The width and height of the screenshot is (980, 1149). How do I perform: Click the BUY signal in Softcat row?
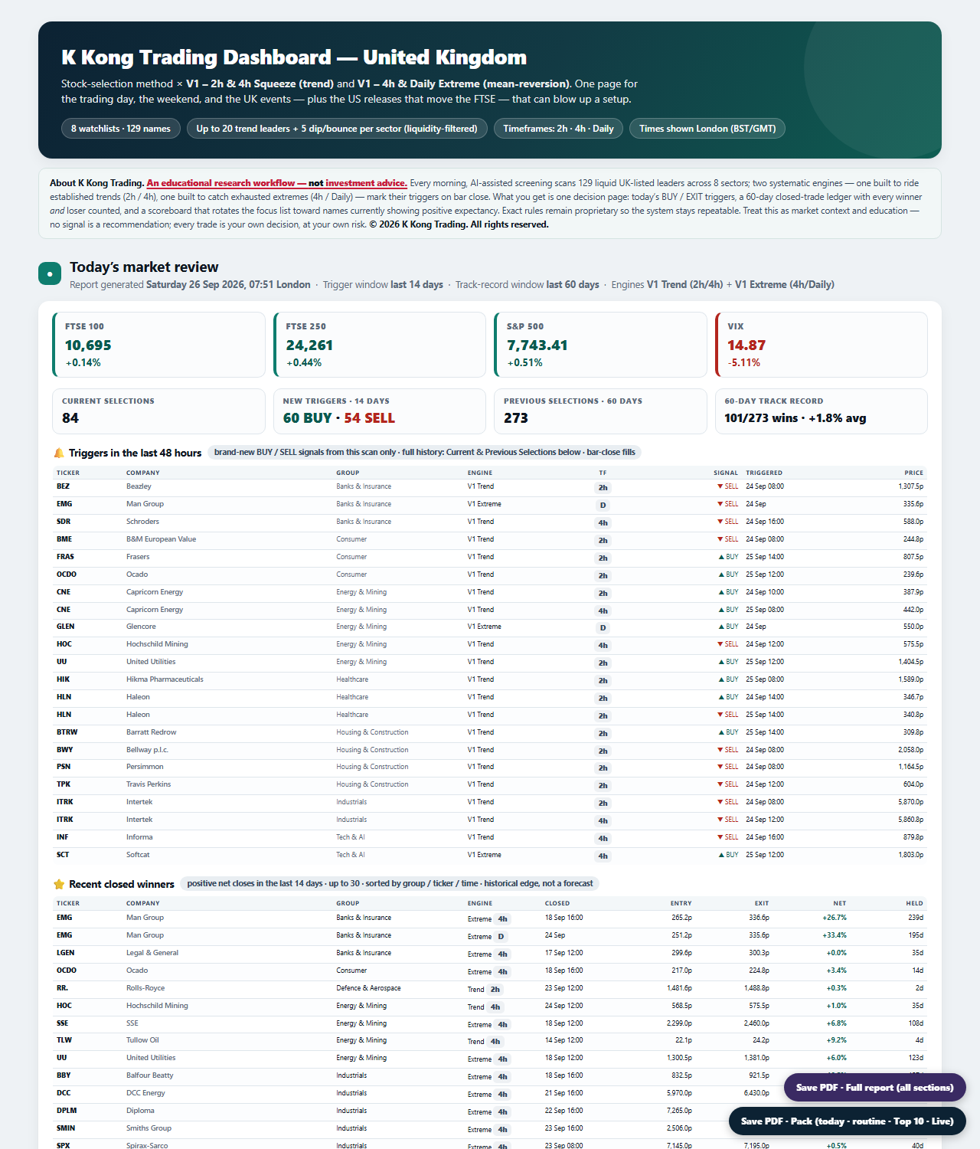(x=728, y=855)
